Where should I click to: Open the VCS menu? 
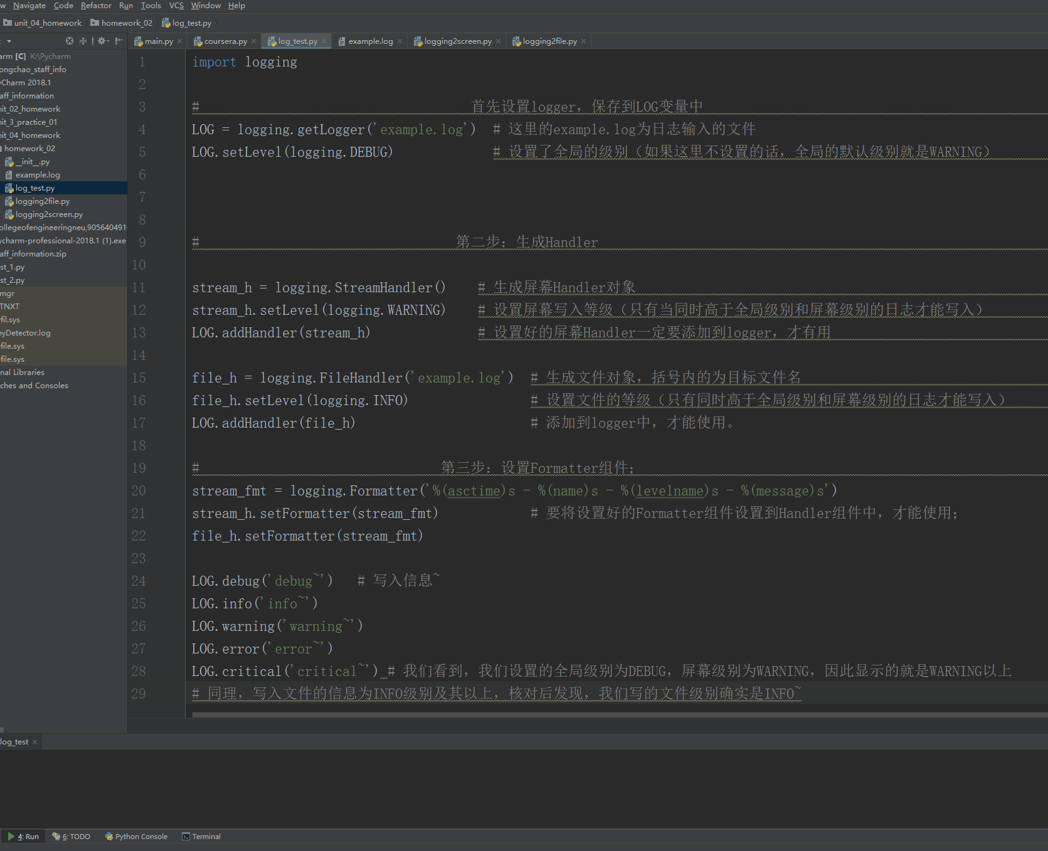(176, 6)
